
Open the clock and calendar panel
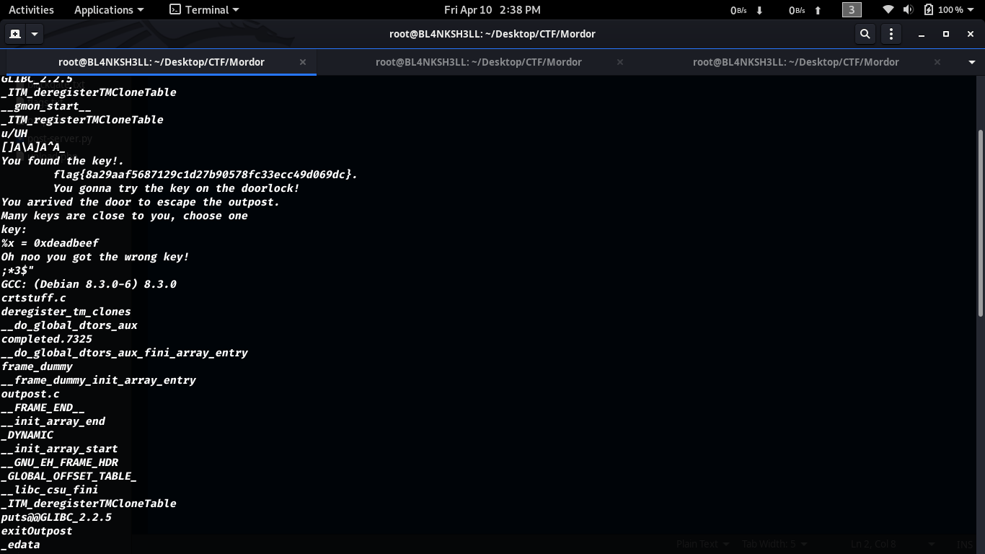pyautogui.click(x=492, y=10)
